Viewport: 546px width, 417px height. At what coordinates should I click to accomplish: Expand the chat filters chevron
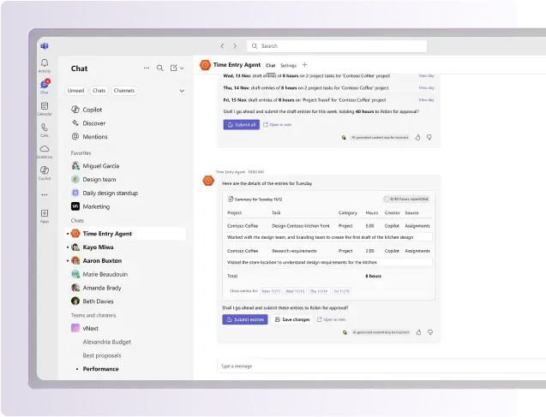point(182,90)
